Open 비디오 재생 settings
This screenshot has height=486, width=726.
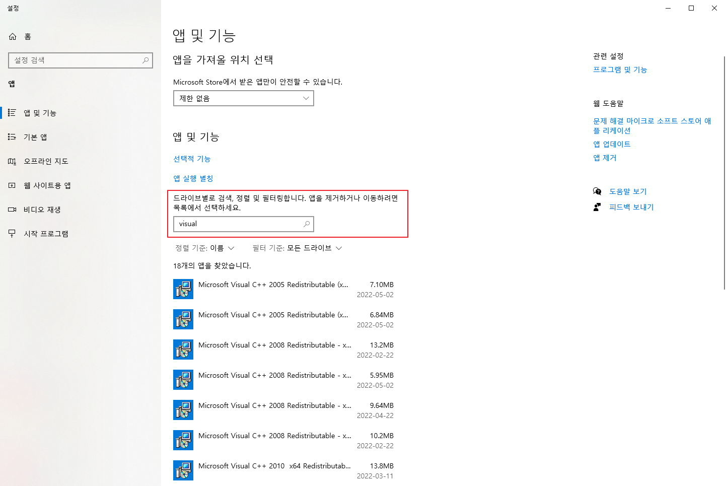coord(81,210)
